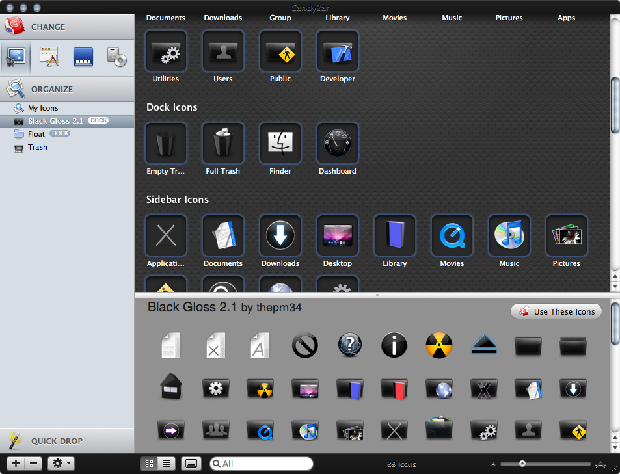Click the large icon size indicator
The width and height of the screenshot is (620, 474).
600,464
